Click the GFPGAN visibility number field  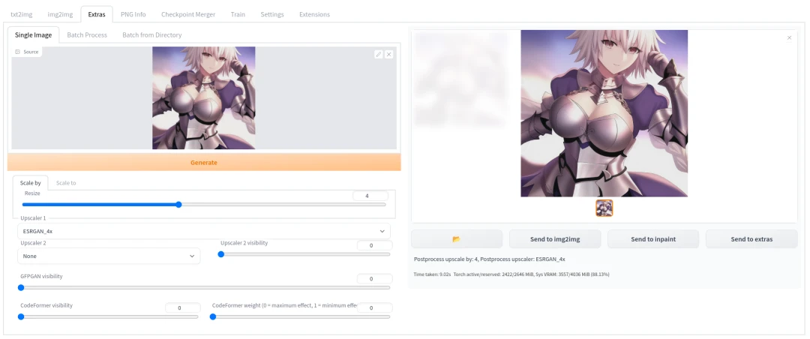coord(374,279)
